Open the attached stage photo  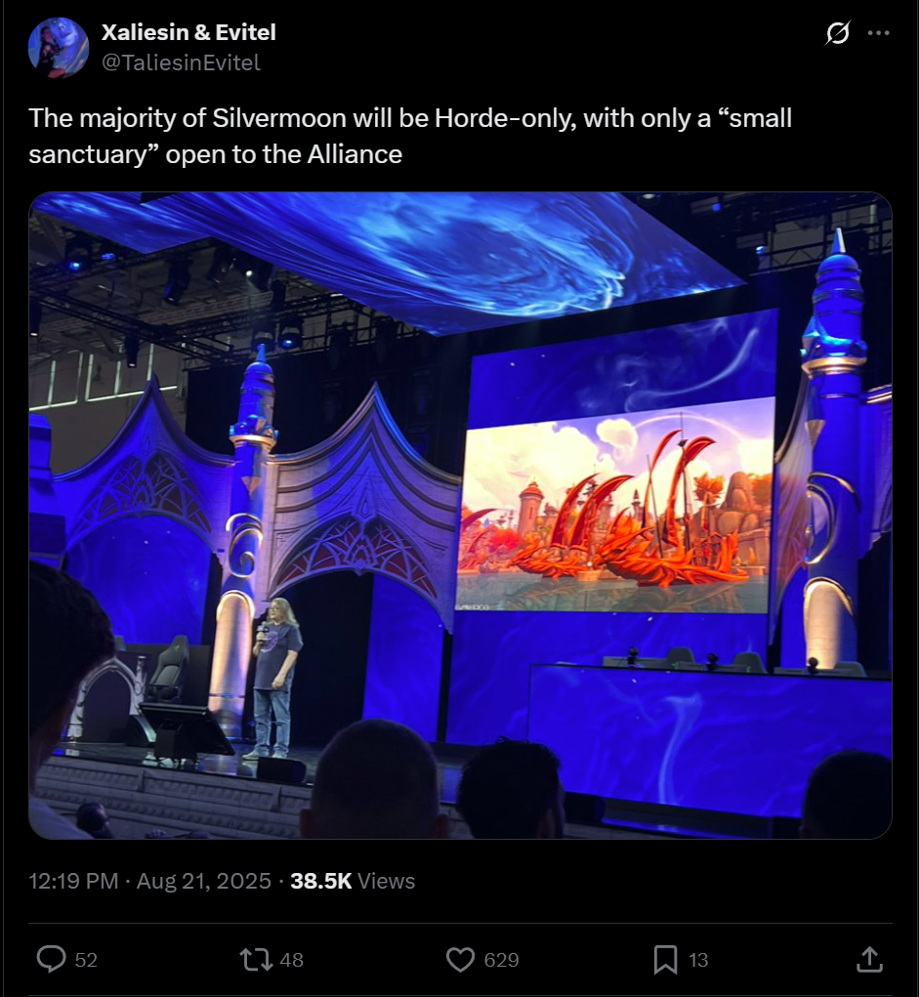pos(460,516)
